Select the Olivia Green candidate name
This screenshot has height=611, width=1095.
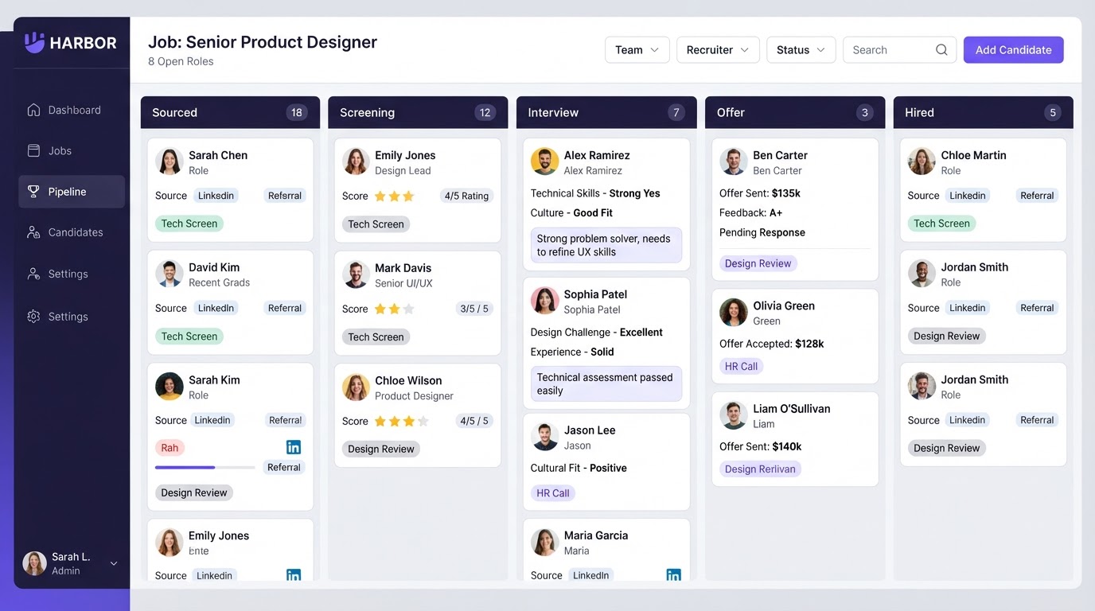(x=784, y=305)
